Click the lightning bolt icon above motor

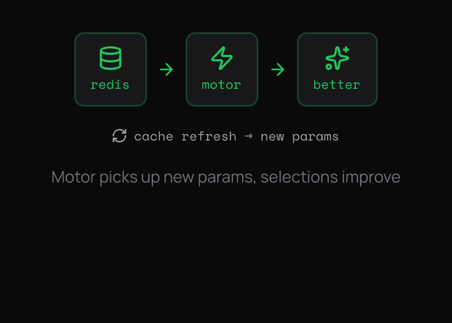222,58
